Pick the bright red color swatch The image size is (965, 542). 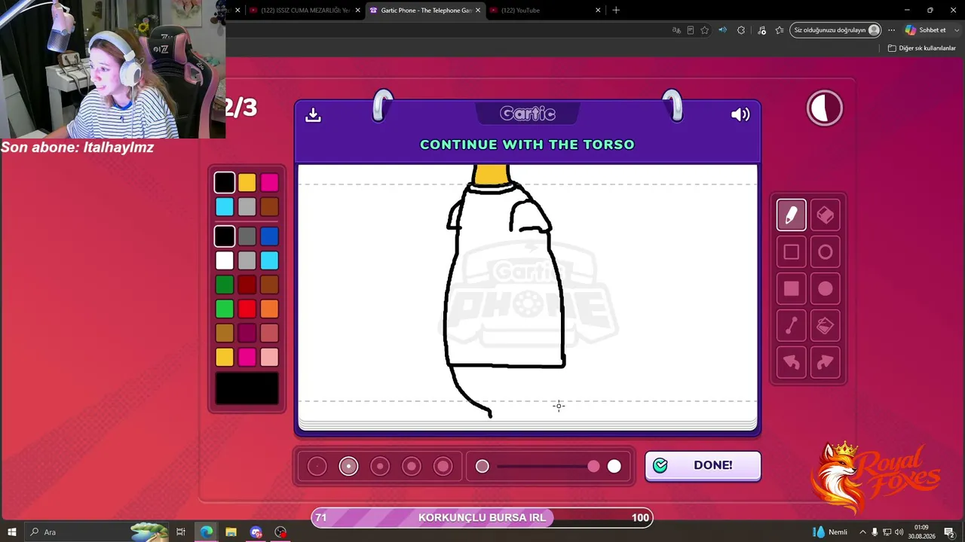pyautogui.click(x=247, y=309)
